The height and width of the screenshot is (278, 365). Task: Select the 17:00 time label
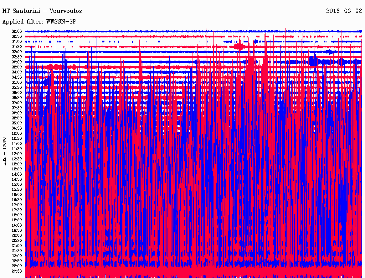coord(17,205)
